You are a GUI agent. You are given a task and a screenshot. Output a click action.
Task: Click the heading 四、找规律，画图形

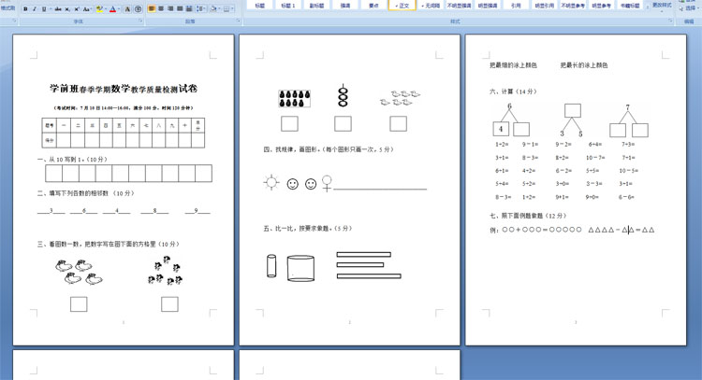tap(329, 149)
